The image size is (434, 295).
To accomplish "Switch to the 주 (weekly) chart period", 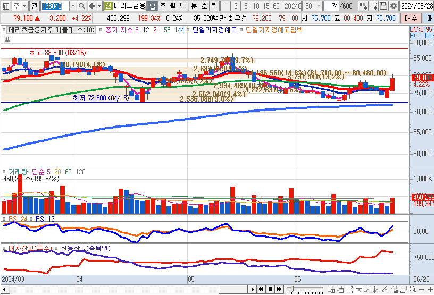I will (x=162, y=6).
